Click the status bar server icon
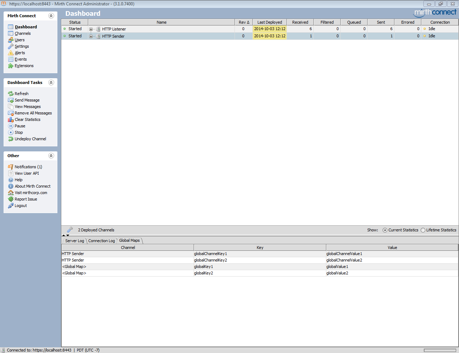 3,350
